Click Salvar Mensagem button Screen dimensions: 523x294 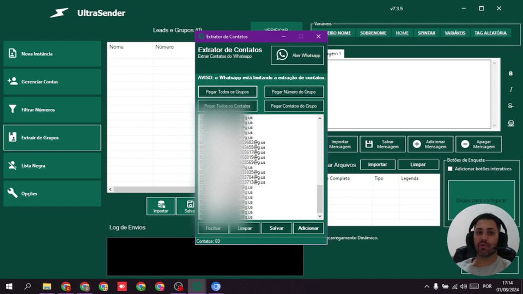[382, 144]
